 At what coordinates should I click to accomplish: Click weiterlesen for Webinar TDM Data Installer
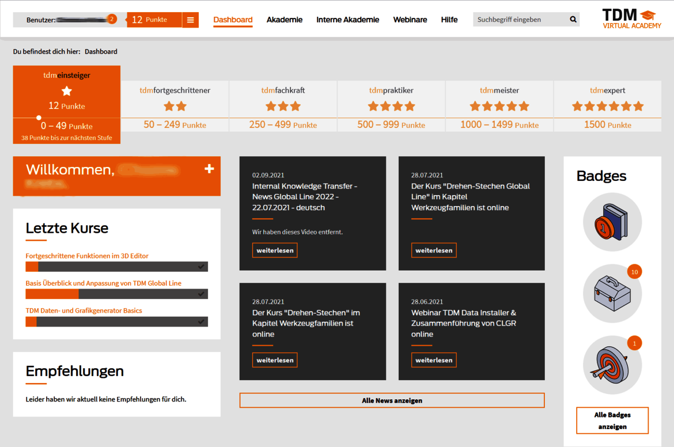point(434,360)
